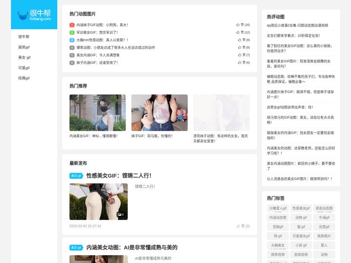Like the 军训美女GIF post (赞 12)
The width and height of the screenshot is (351, 263).
(243, 33)
